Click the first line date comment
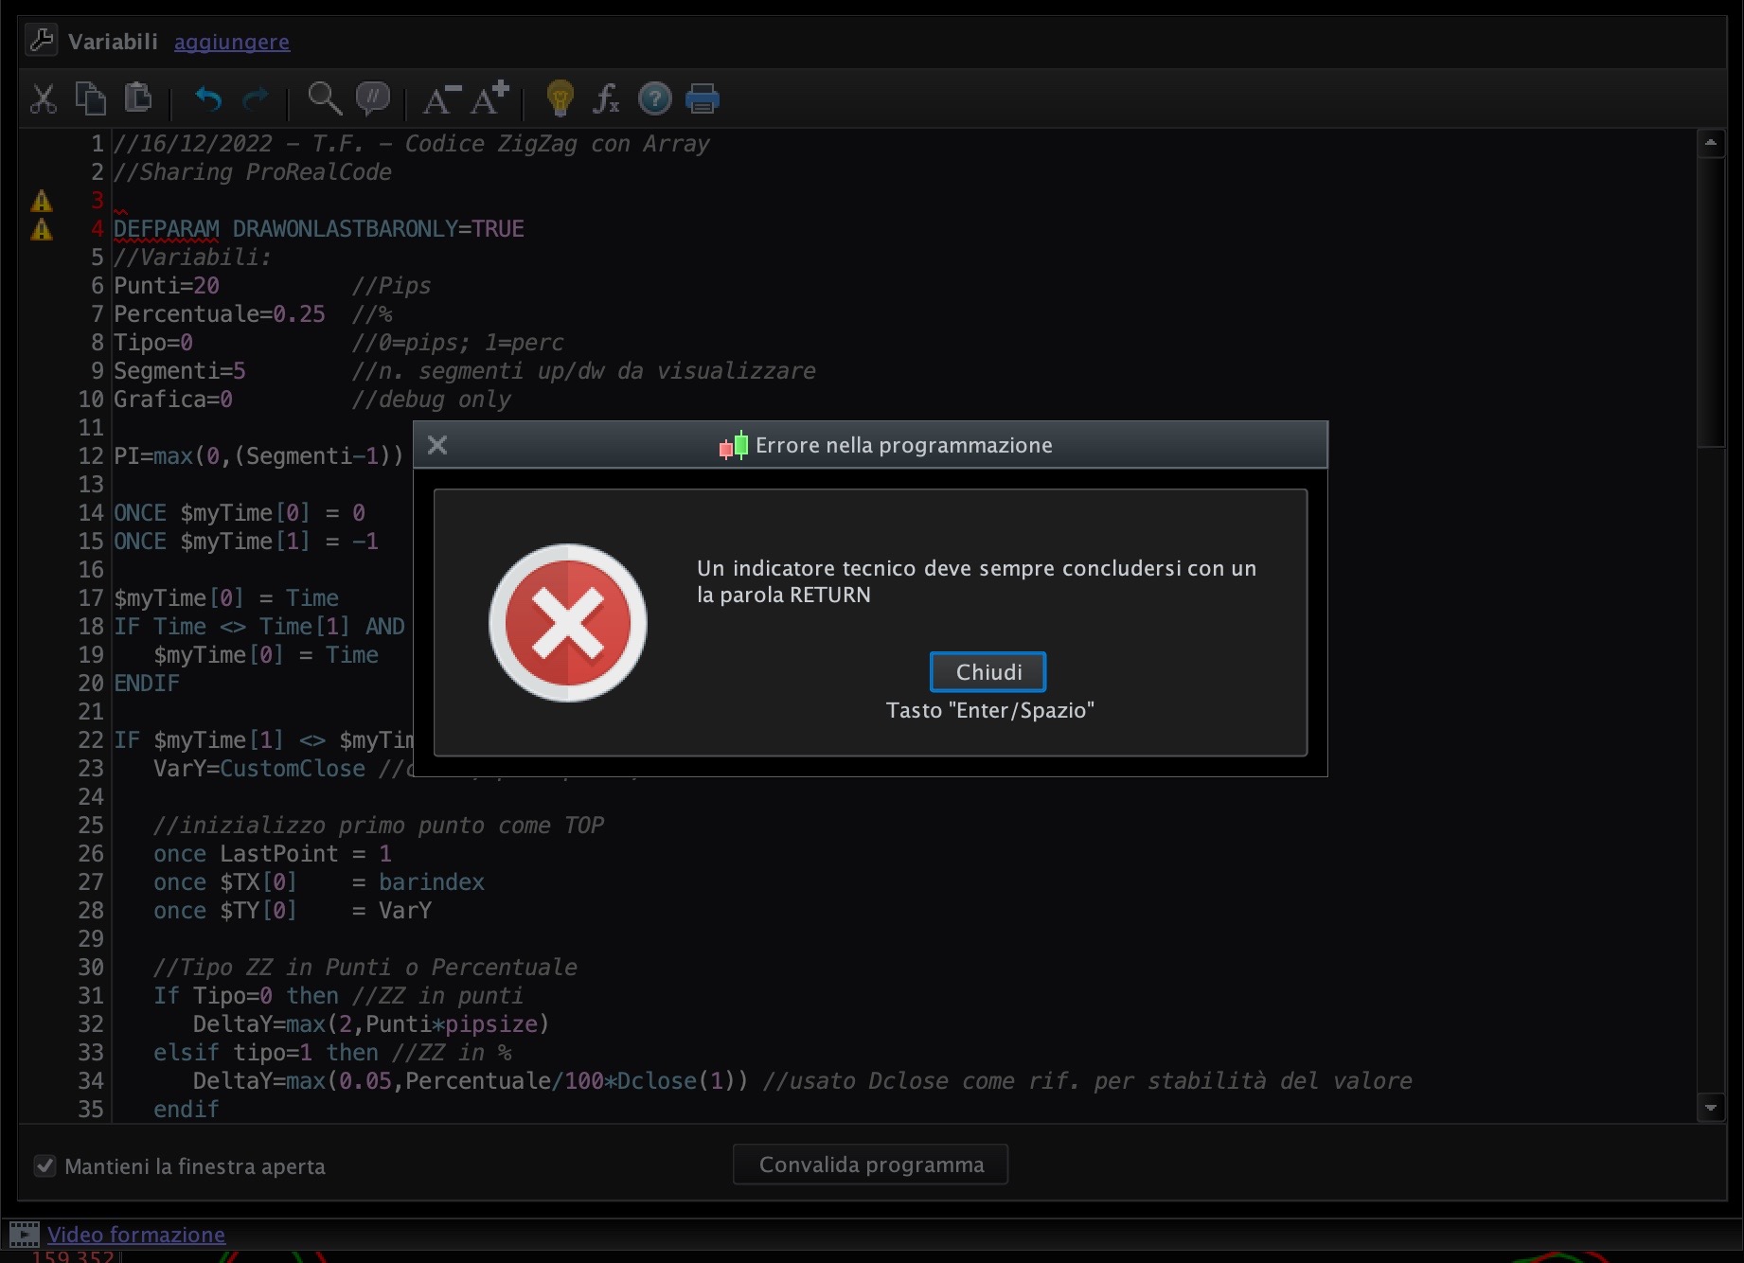Viewport: 1744px width, 1263px height. pyautogui.click(x=412, y=144)
